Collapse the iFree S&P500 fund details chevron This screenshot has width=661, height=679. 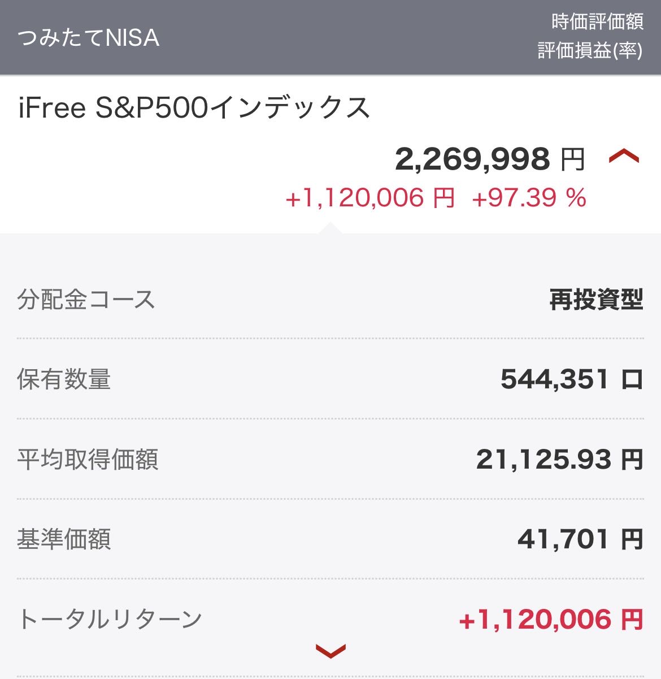click(624, 158)
